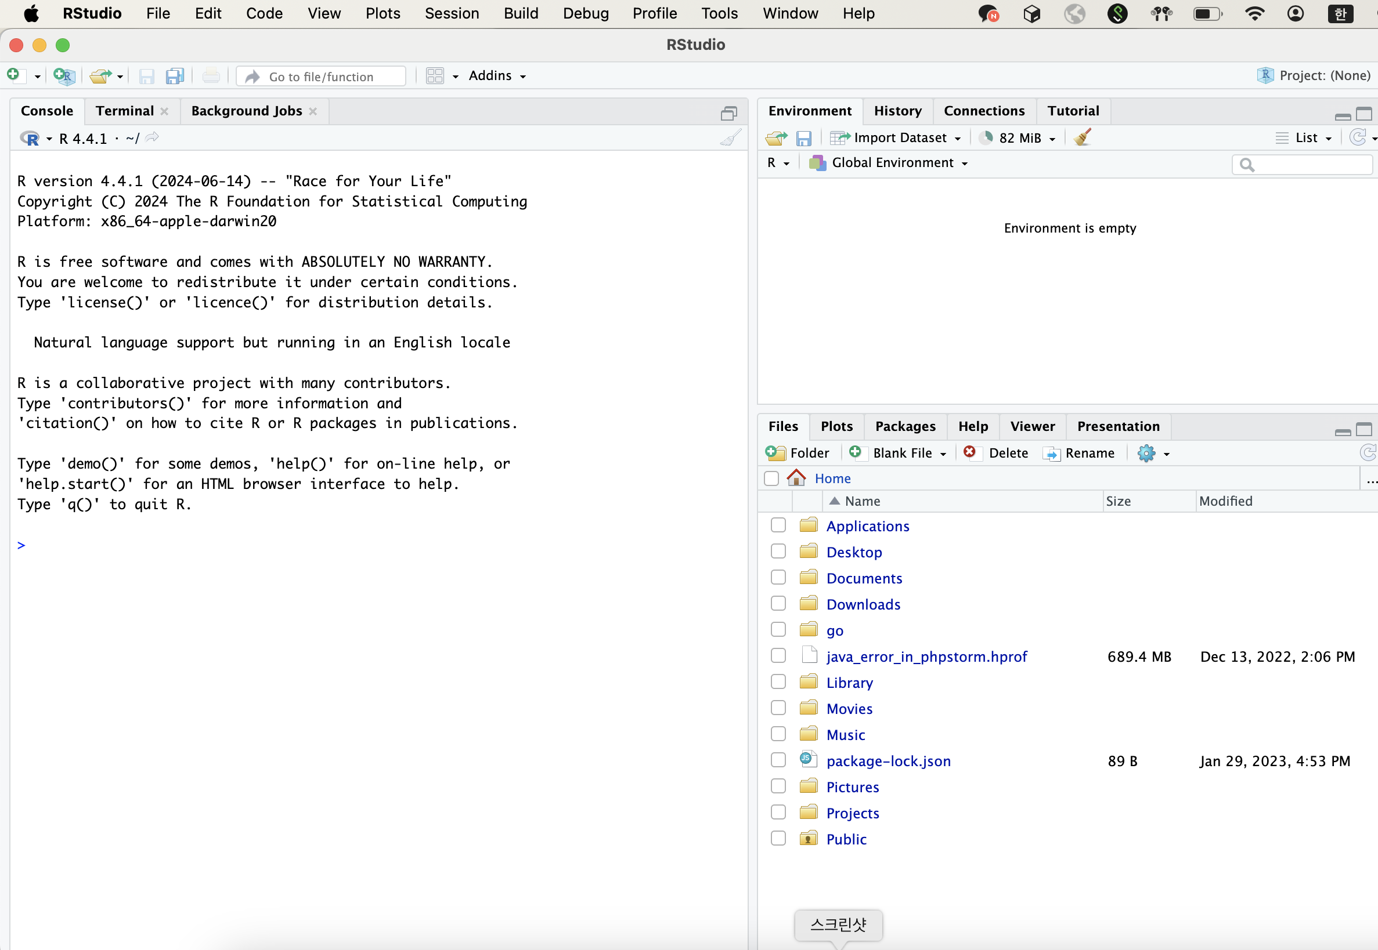This screenshot has width=1378, height=950.
Task: Click the Save workspace disk icon
Action: click(804, 138)
